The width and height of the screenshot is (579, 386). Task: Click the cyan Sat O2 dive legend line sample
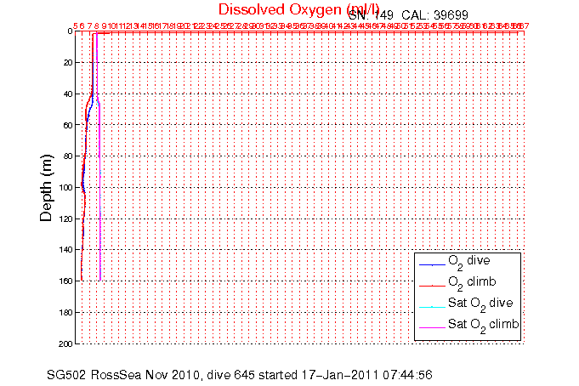pyautogui.click(x=432, y=307)
